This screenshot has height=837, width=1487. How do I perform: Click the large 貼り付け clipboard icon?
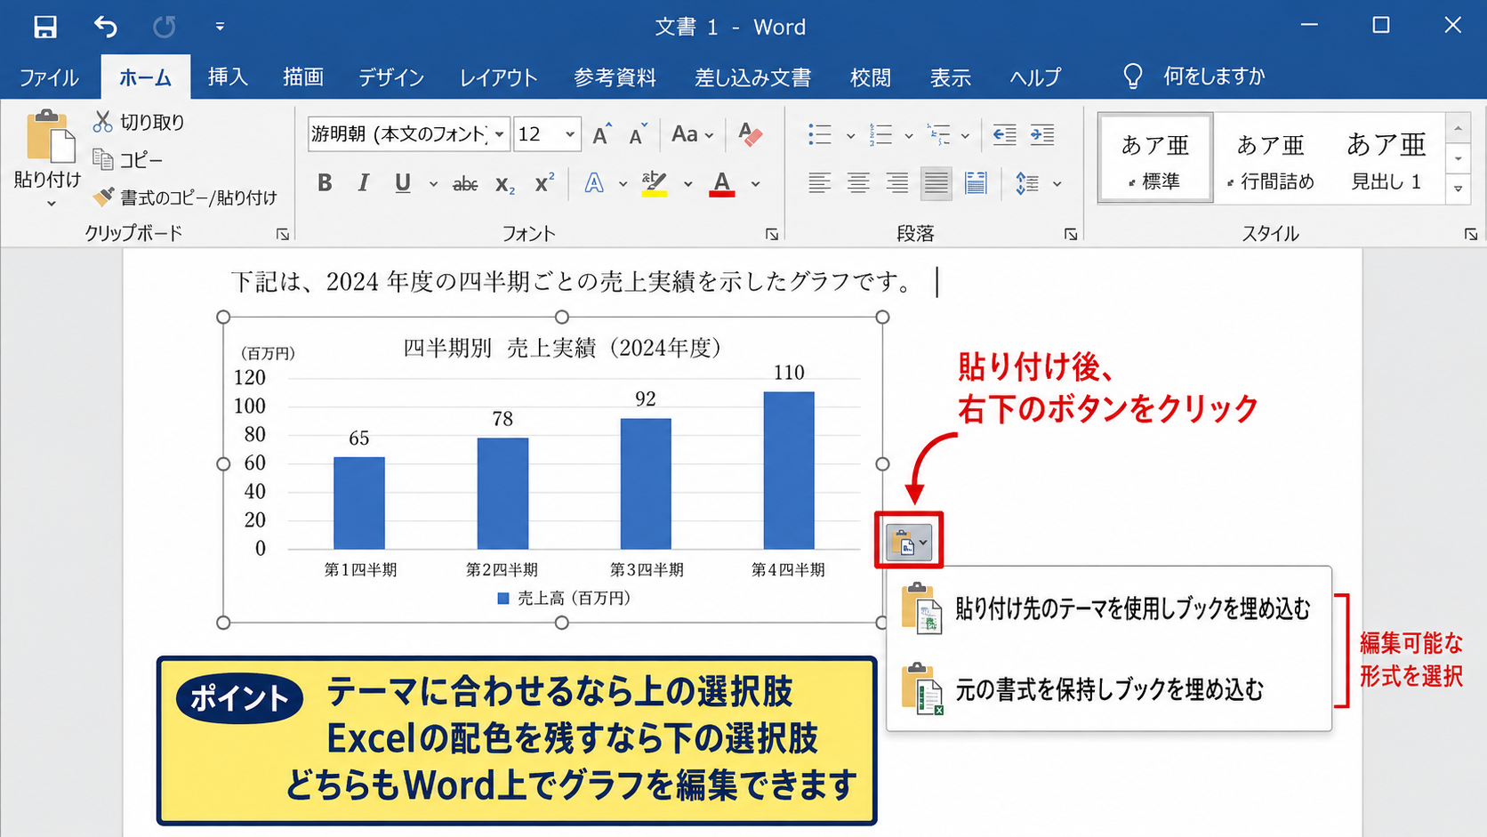point(50,136)
